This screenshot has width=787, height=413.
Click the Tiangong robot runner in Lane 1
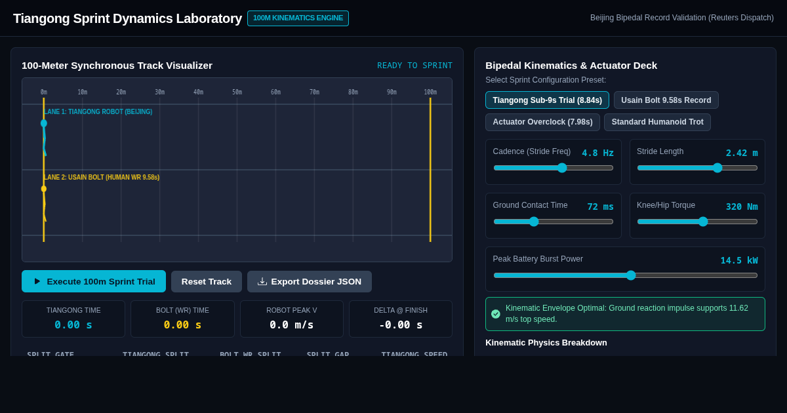coord(44,137)
